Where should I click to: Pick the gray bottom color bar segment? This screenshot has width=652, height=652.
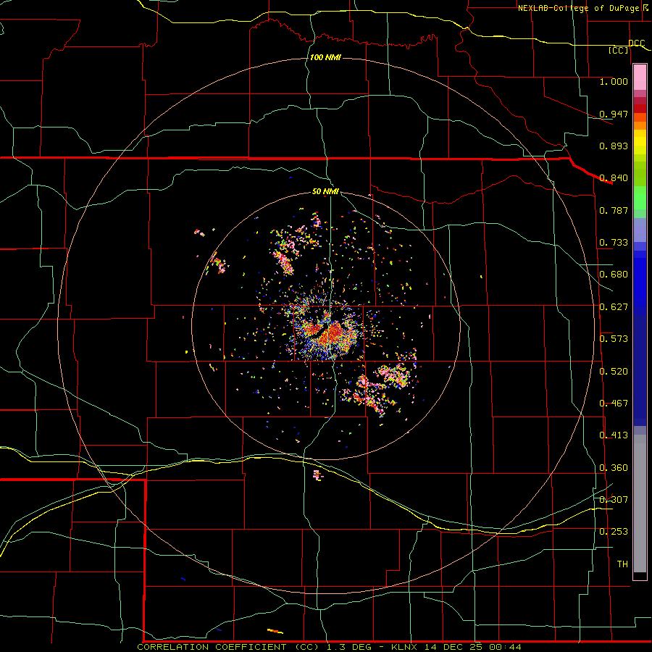tap(640, 503)
